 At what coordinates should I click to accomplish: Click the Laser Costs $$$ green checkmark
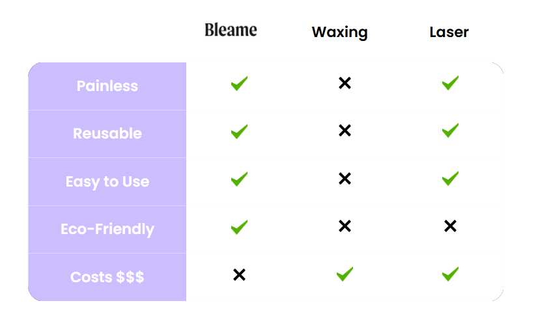pyautogui.click(x=449, y=274)
